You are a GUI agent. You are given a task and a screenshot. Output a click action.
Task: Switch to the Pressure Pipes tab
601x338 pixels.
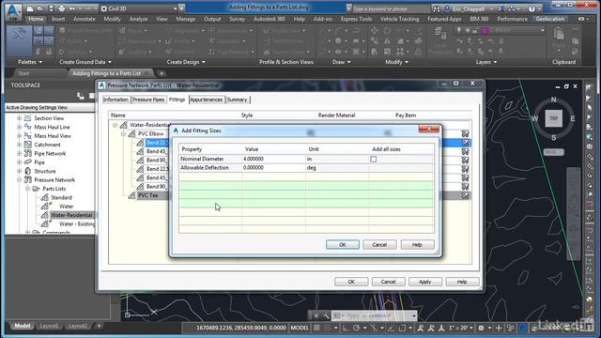(148, 100)
